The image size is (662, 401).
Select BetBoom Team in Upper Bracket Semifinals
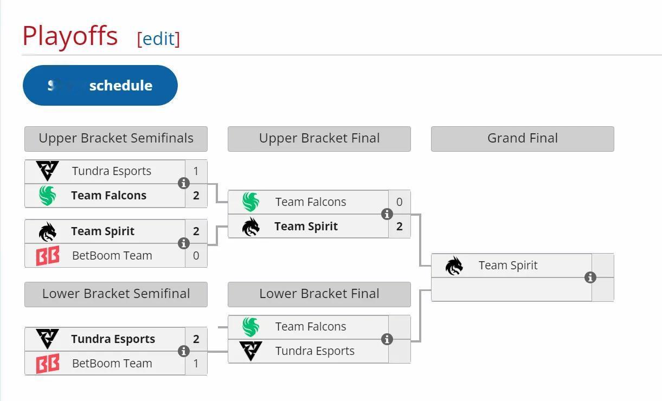tap(112, 256)
